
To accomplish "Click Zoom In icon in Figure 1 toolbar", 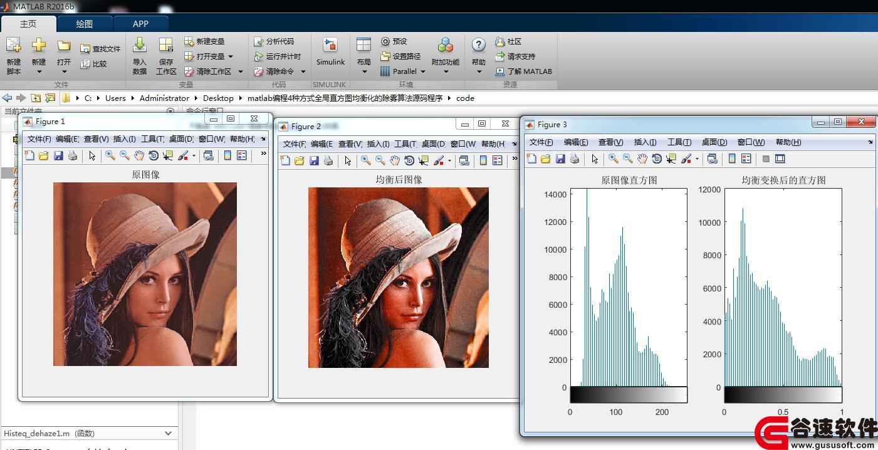I will pos(110,155).
